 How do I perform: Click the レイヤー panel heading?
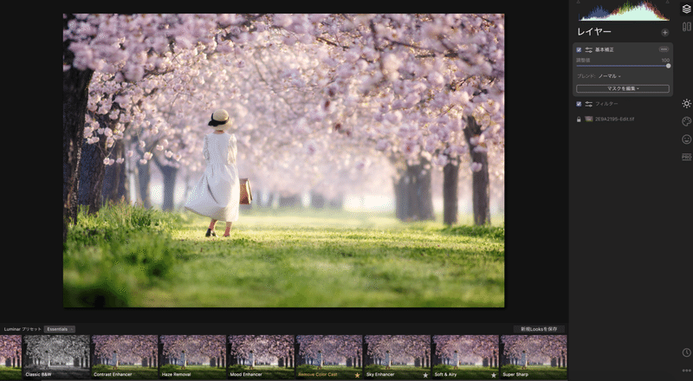(x=594, y=32)
